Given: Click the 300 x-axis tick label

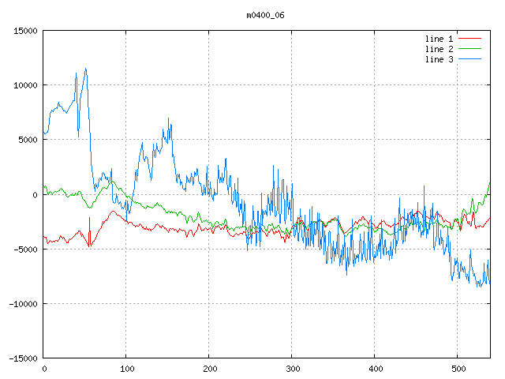Looking at the screenshot, I should 292,368.
